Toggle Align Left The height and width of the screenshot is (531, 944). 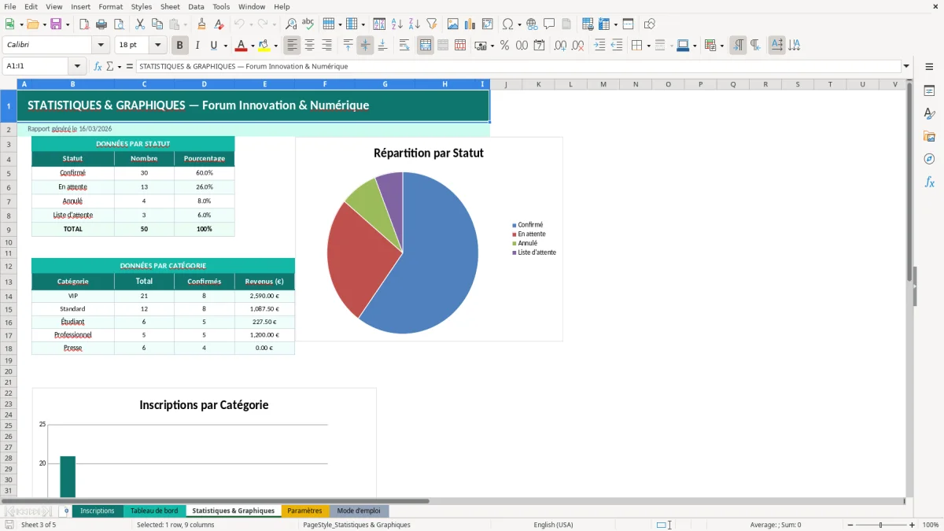coord(292,46)
